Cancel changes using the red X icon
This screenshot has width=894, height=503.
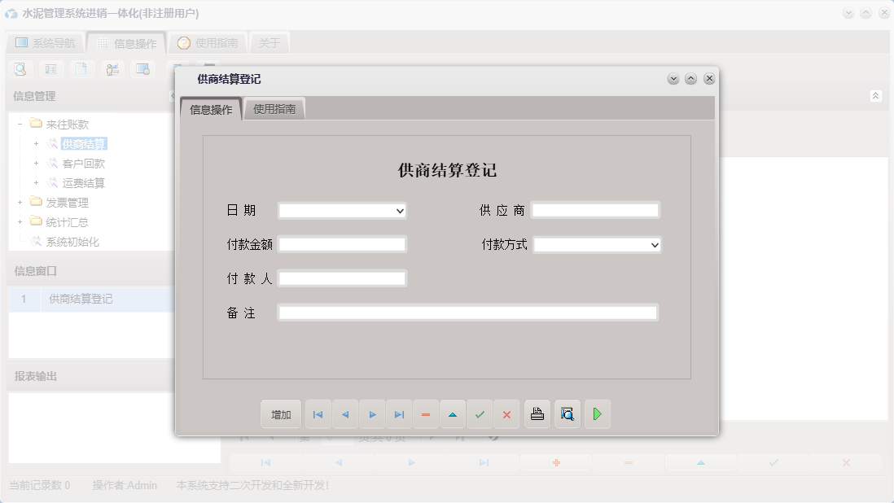pos(506,413)
